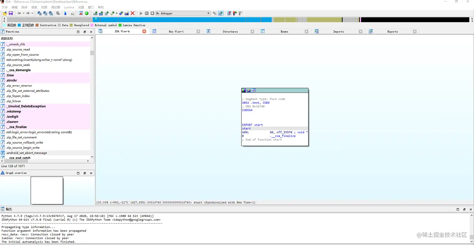The width and height of the screenshot is (474, 245).
Task: Click the green circle toolbar icon
Action: coord(87,13)
